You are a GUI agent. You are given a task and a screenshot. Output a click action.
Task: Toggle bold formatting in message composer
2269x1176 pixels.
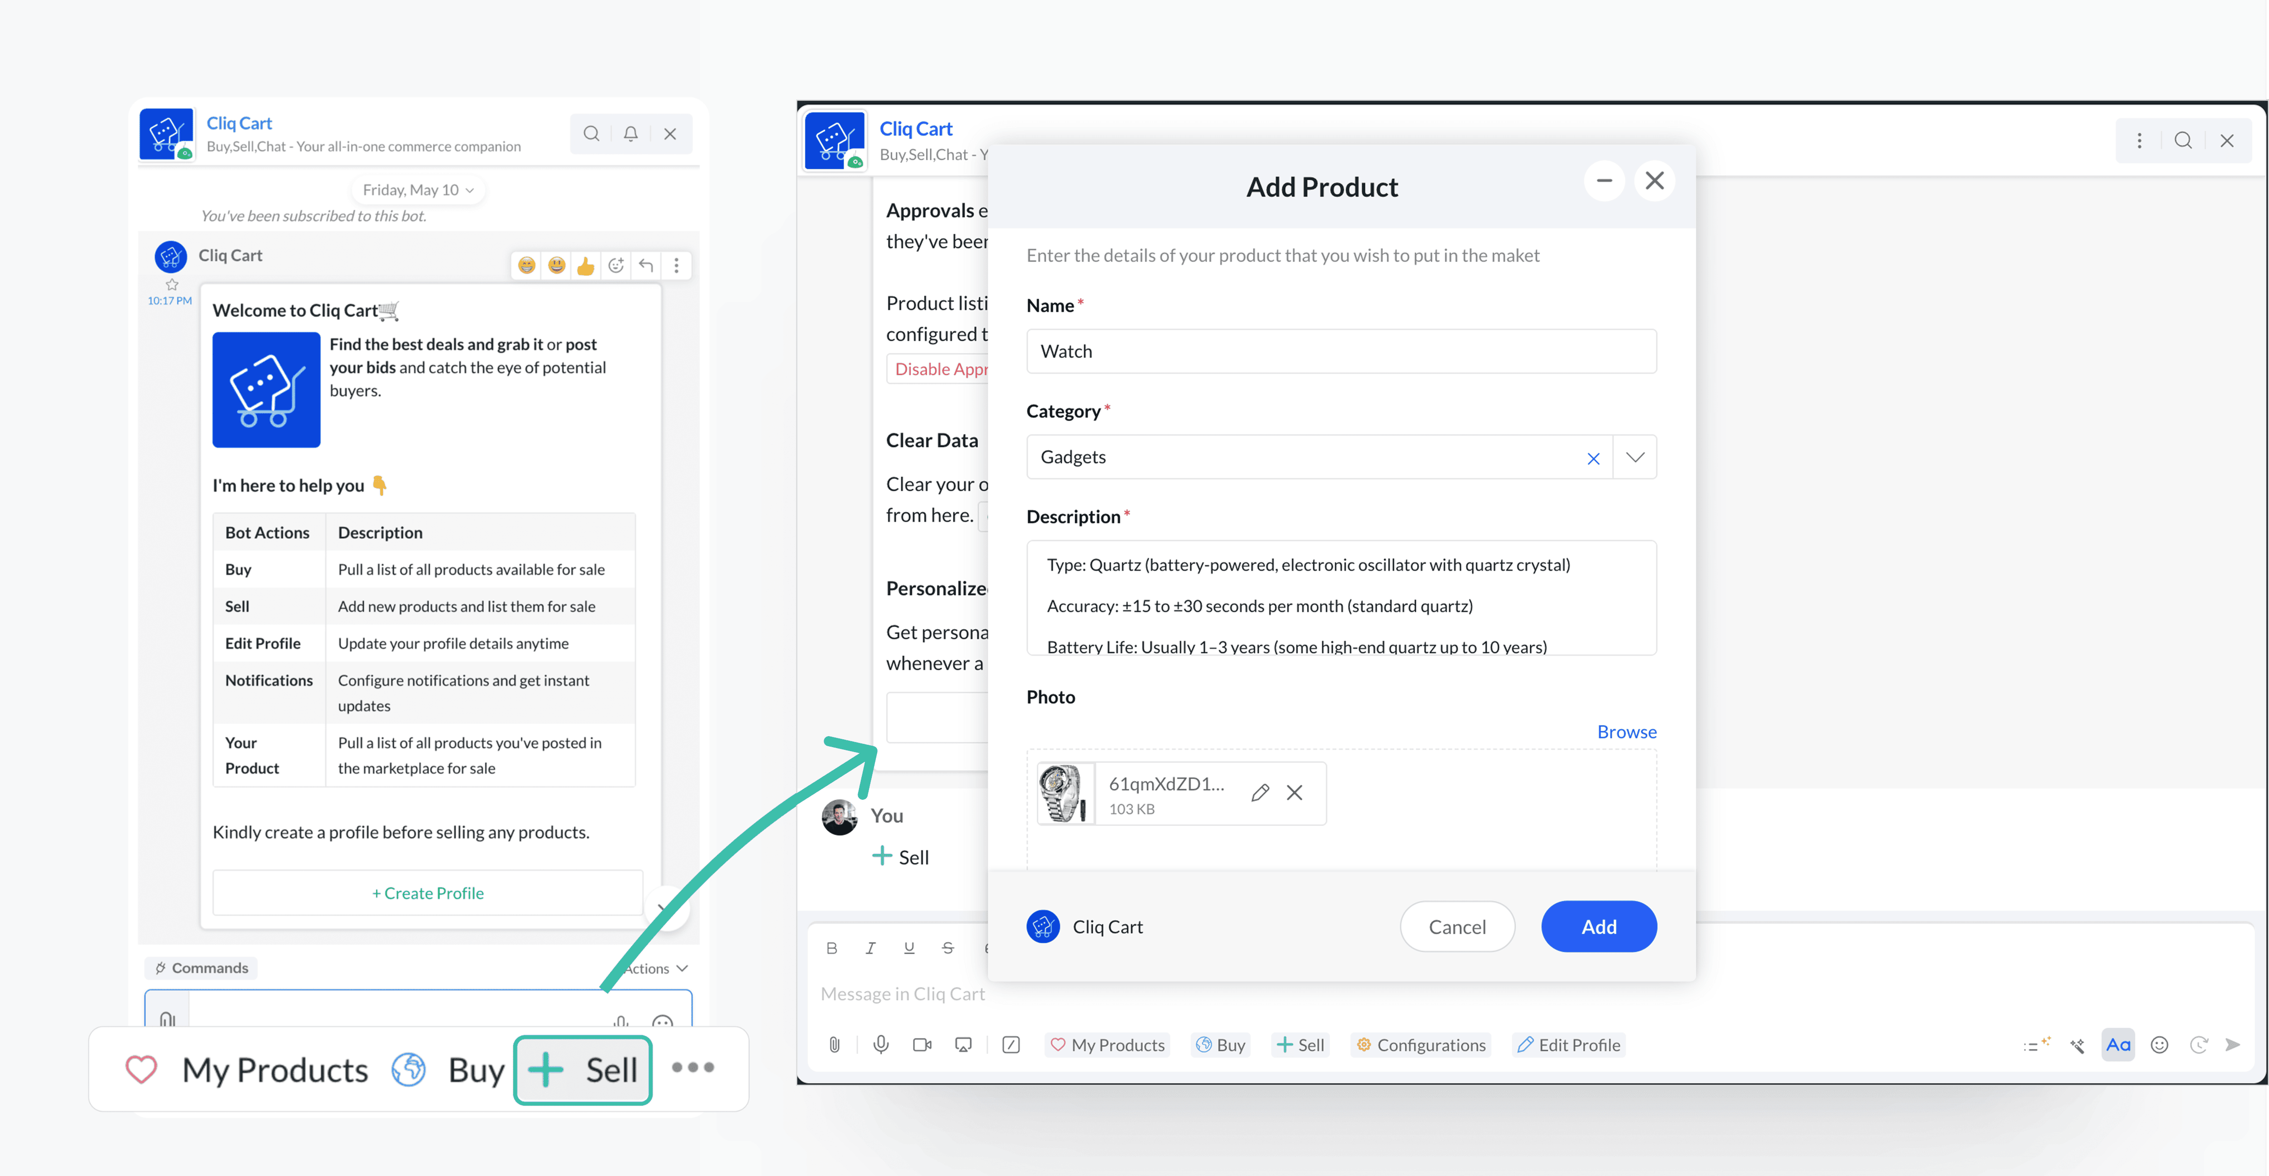pos(831,948)
